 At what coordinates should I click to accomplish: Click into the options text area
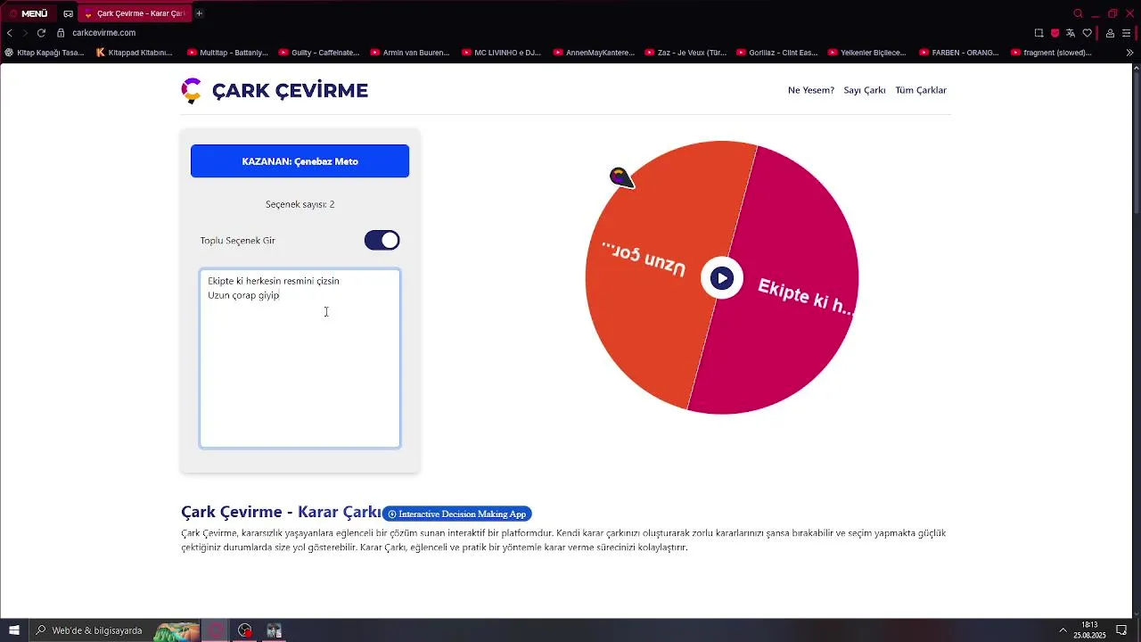pos(300,358)
